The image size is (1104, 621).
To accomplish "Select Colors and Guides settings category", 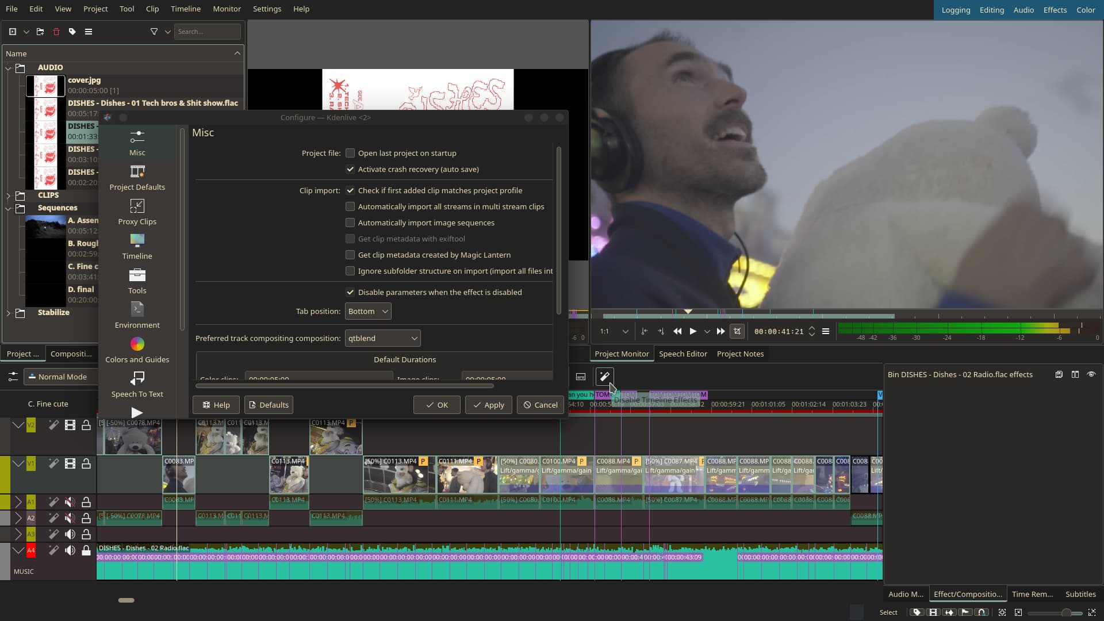I will coord(137,350).
